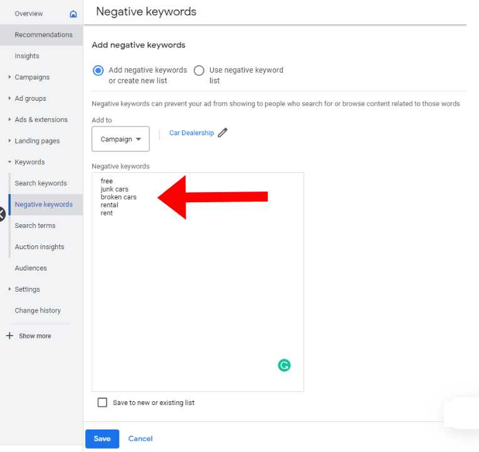This screenshot has width=479, height=452.
Task: Check Save to new or existing list
Action: point(102,403)
